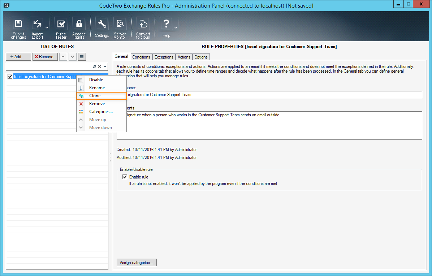The width and height of the screenshot is (432, 276).
Task: Choose Disable from the context menu
Action: pyautogui.click(x=101, y=80)
